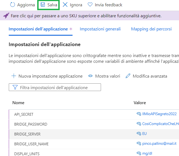The width and height of the screenshot is (179, 156).
Task: Open value IlMioAPISegreto2022
Action: coord(159,114)
